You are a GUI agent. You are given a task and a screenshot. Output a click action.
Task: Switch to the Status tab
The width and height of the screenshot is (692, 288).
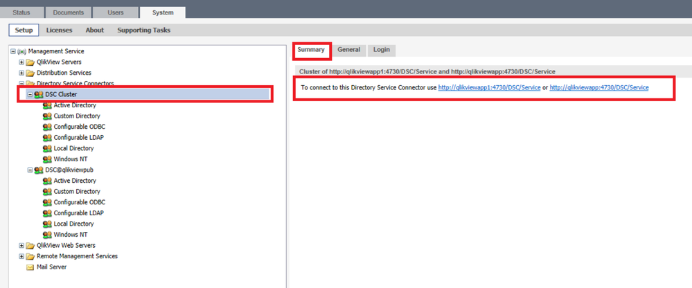(21, 12)
